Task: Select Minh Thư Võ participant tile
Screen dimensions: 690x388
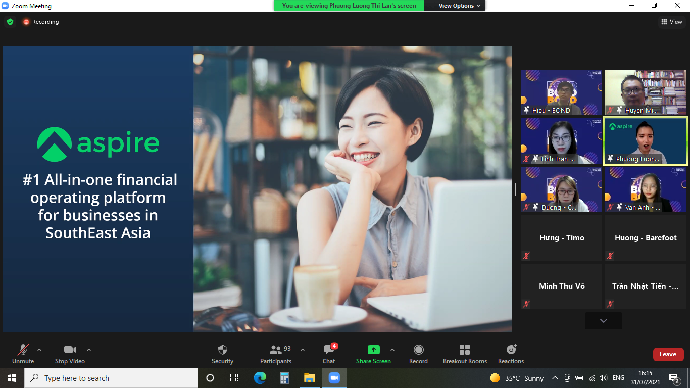Action: point(562,286)
